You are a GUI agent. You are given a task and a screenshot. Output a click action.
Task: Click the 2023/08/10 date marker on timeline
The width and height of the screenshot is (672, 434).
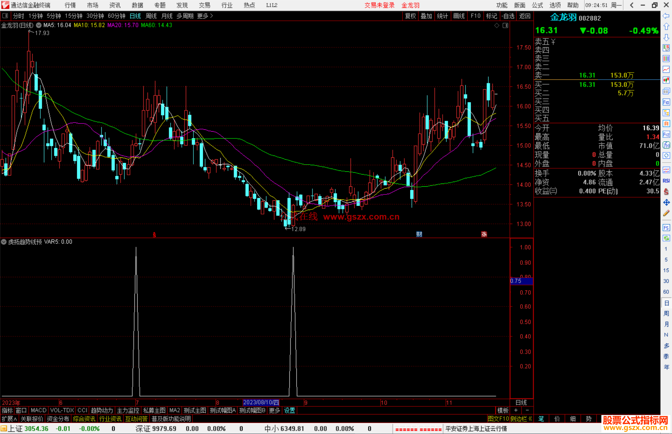pos(261,402)
